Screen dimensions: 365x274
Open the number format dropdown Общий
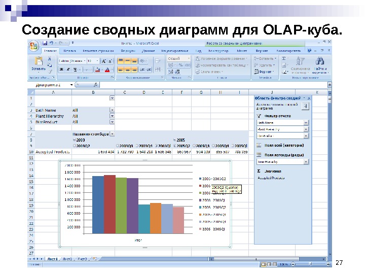[188, 58]
